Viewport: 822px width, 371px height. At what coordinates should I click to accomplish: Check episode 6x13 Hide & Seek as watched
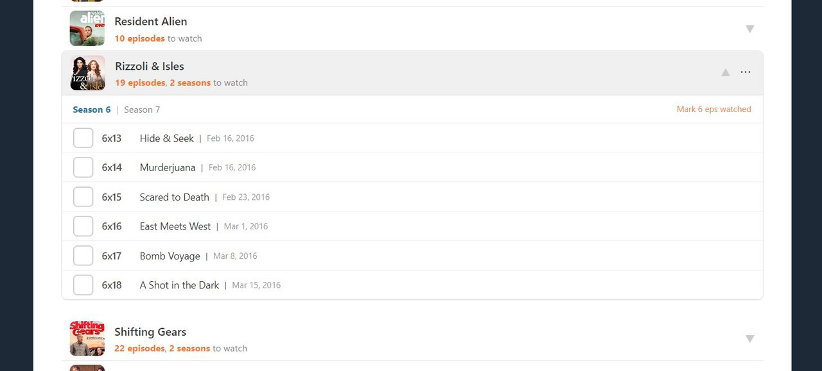[x=83, y=138]
